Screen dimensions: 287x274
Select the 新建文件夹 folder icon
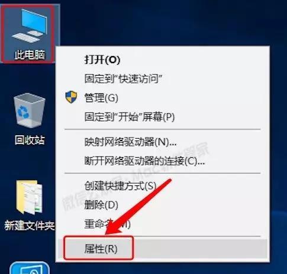click(30, 197)
